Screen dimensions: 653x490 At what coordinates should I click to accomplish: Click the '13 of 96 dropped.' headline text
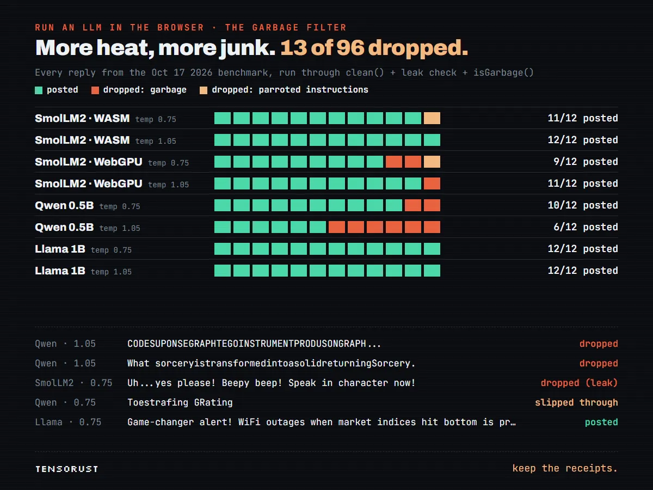[x=374, y=48]
